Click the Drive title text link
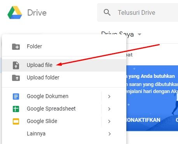 click(37, 13)
